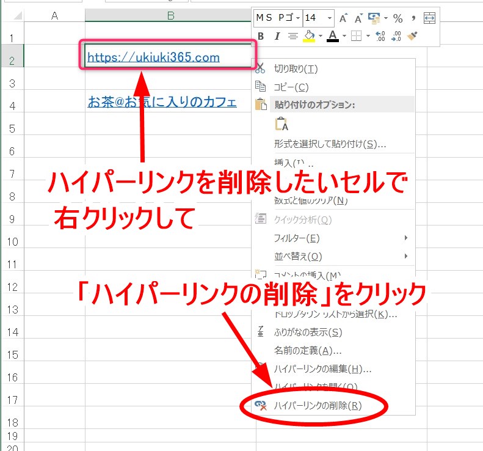Toggle center alignment in mini toolbar
The image size is (483, 451).
click(x=293, y=37)
